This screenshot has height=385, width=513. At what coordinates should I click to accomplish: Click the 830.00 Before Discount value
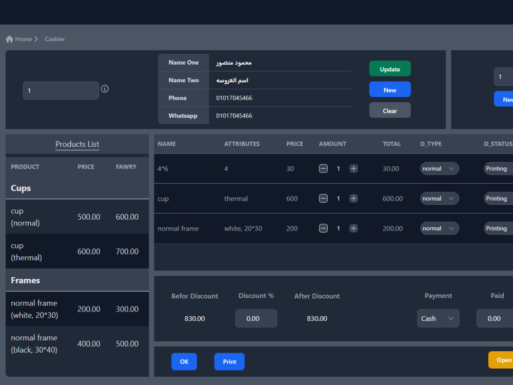click(x=194, y=318)
